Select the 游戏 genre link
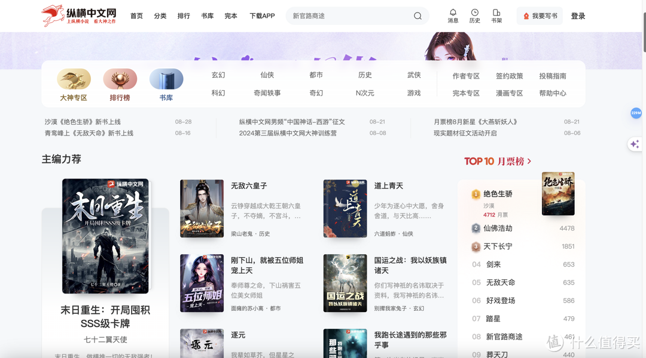 [414, 93]
